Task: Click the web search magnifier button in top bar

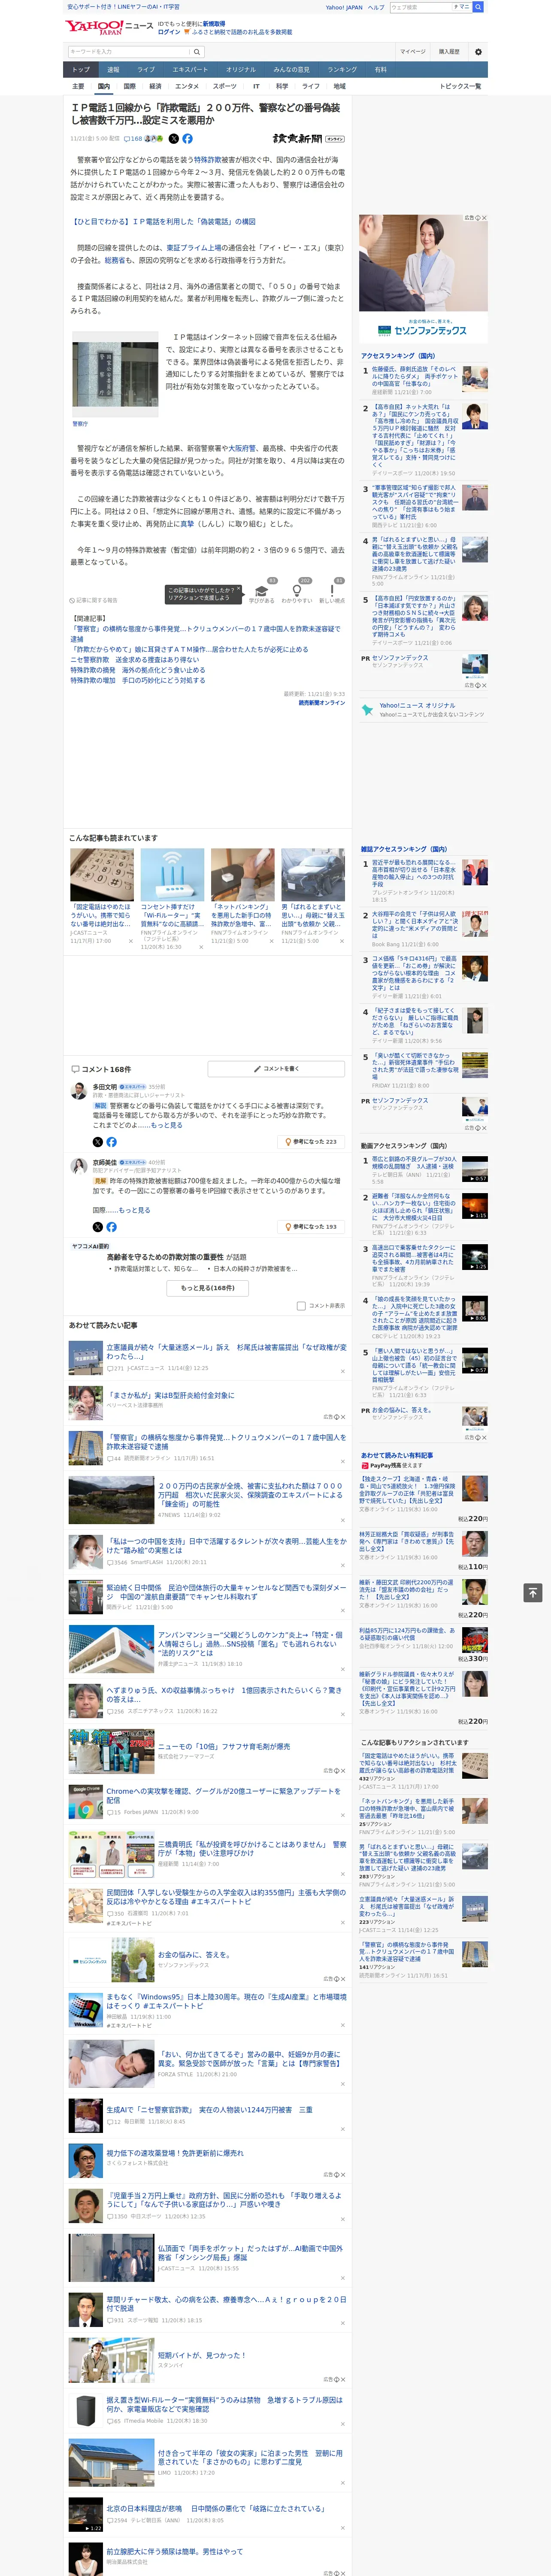Action: (x=478, y=7)
